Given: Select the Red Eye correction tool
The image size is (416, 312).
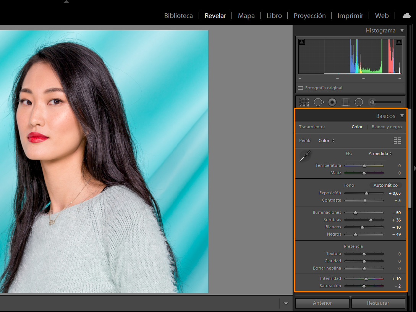Looking at the screenshot, I should [332, 102].
